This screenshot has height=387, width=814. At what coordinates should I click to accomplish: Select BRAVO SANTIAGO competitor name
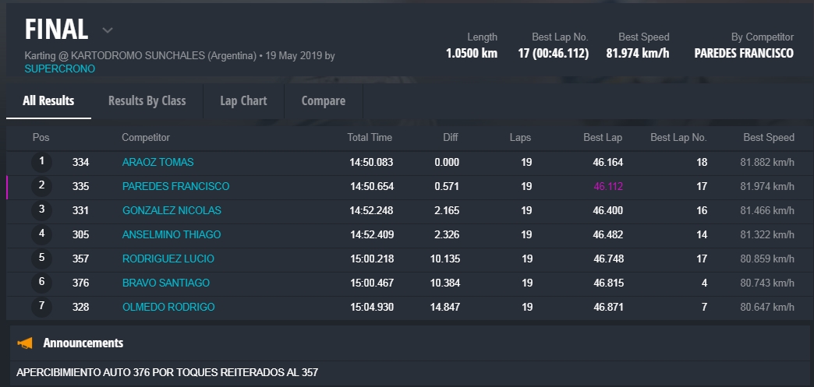click(x=165, y=283)
